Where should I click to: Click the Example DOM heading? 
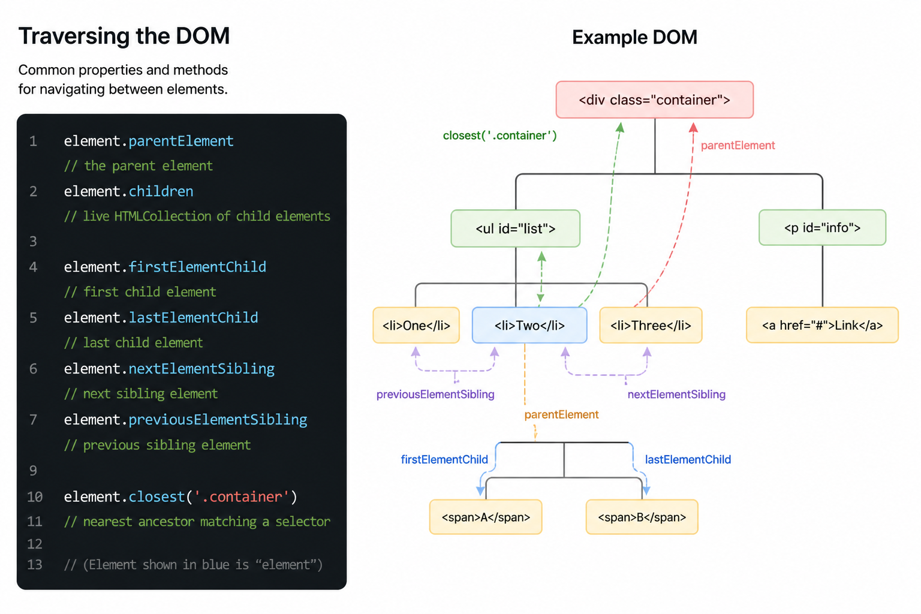coord(634,37)
